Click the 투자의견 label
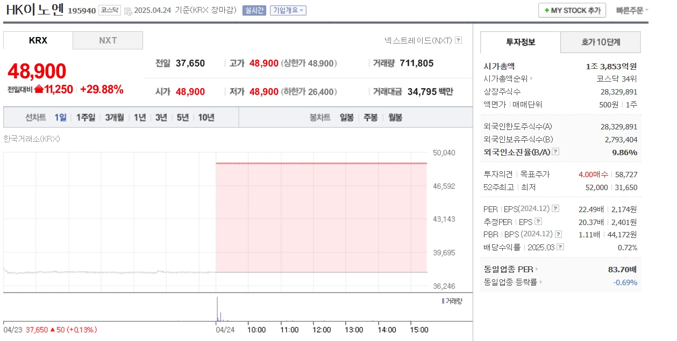677x341 pixels. [498, 175]
